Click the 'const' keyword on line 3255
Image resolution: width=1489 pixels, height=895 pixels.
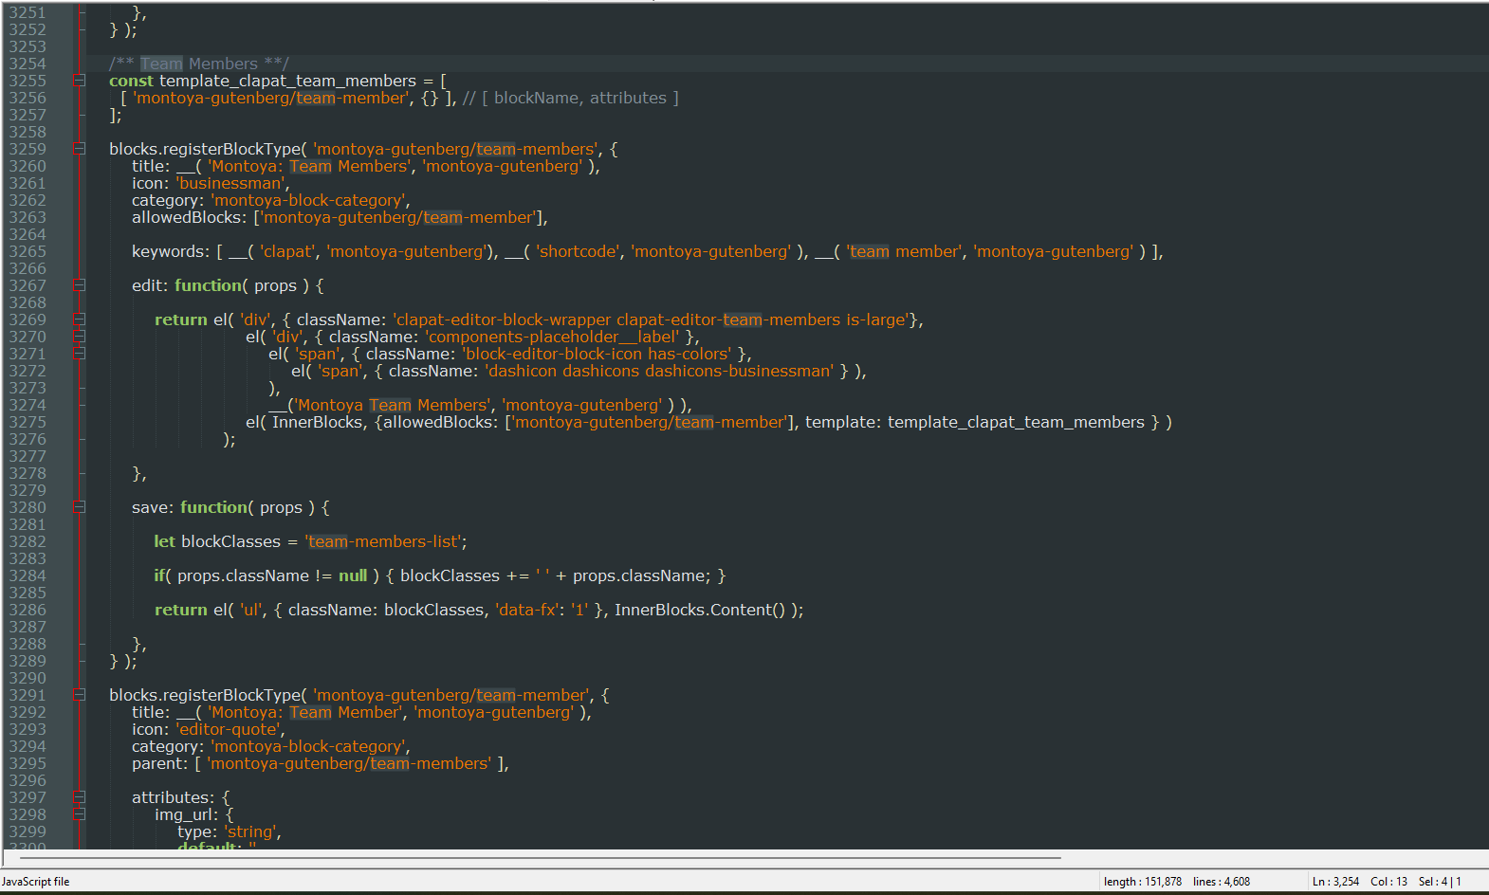point(131,81)
